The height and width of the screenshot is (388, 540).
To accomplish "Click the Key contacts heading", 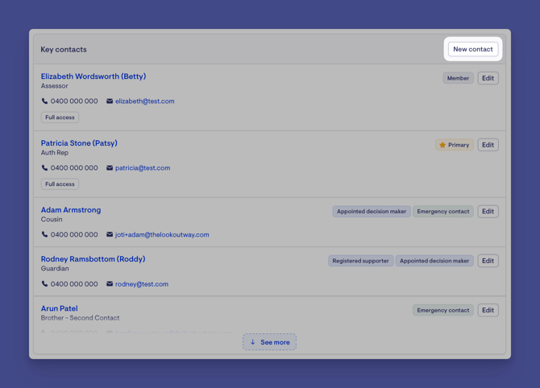I will click(64, 50).
